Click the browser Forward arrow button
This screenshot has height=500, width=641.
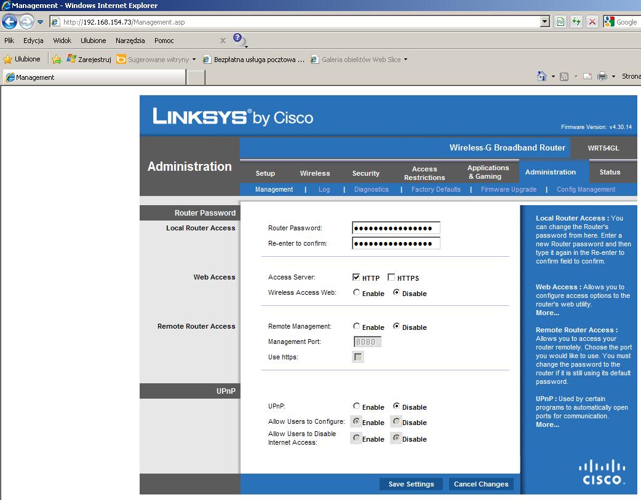tap(26, 21)
